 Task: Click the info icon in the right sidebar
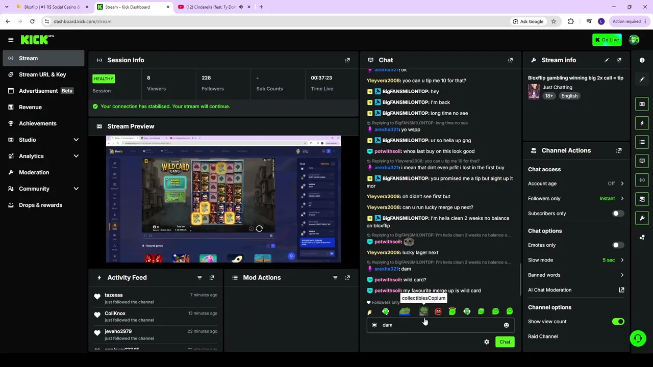642,60
